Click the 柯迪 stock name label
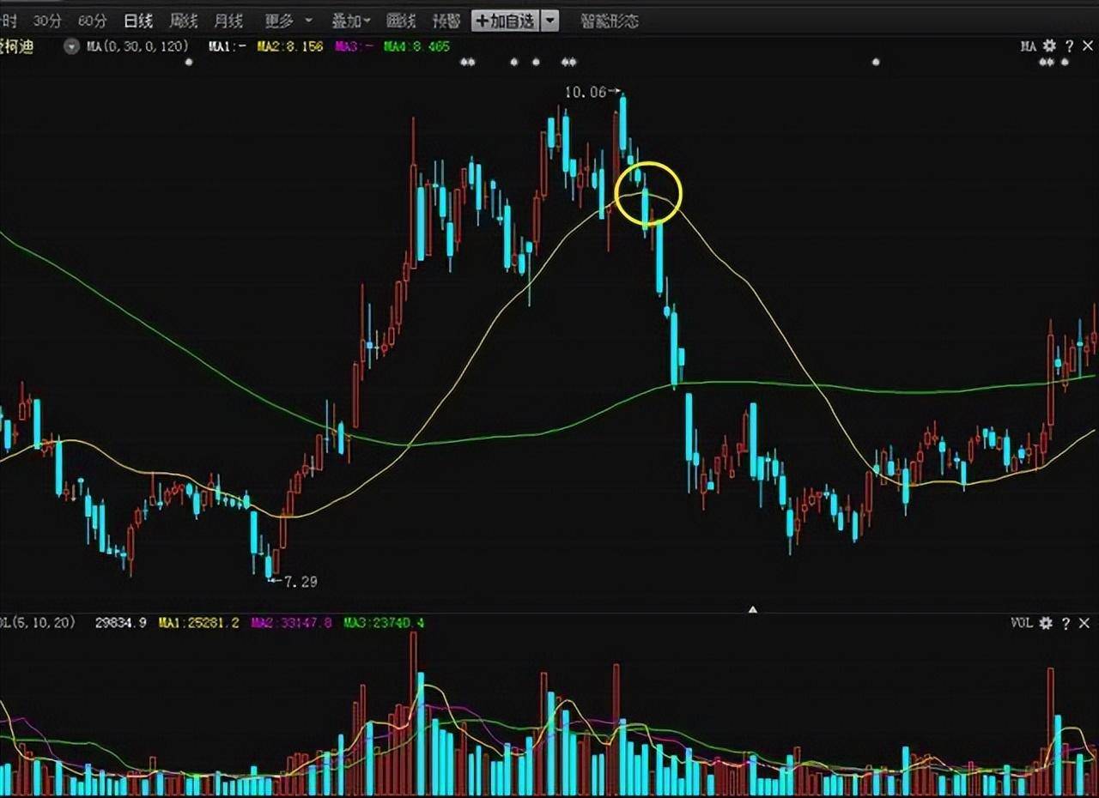 [17, 46]
